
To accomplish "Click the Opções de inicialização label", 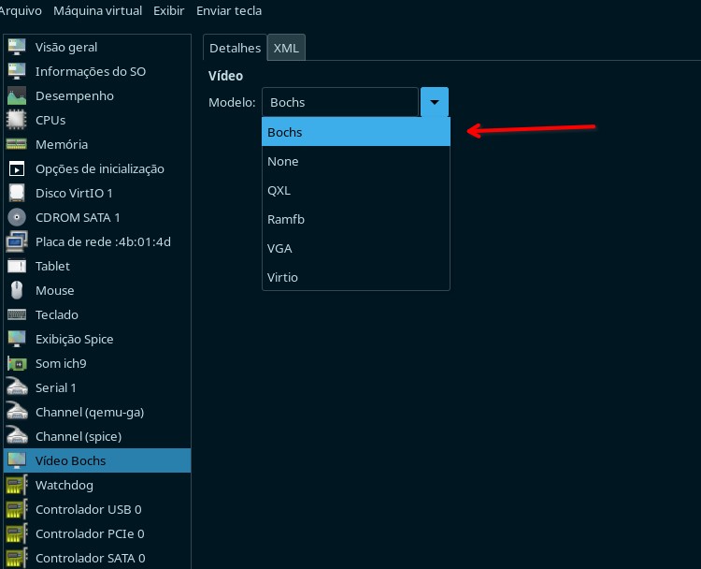I will (100, 168).
